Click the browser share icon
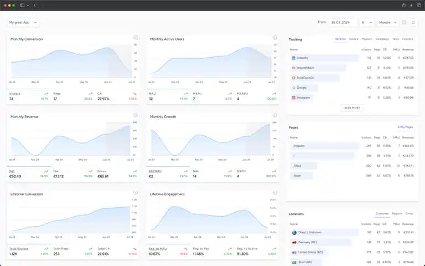This screenshot has width=425, height=266. pyautogui.click(x=403, y=5)
